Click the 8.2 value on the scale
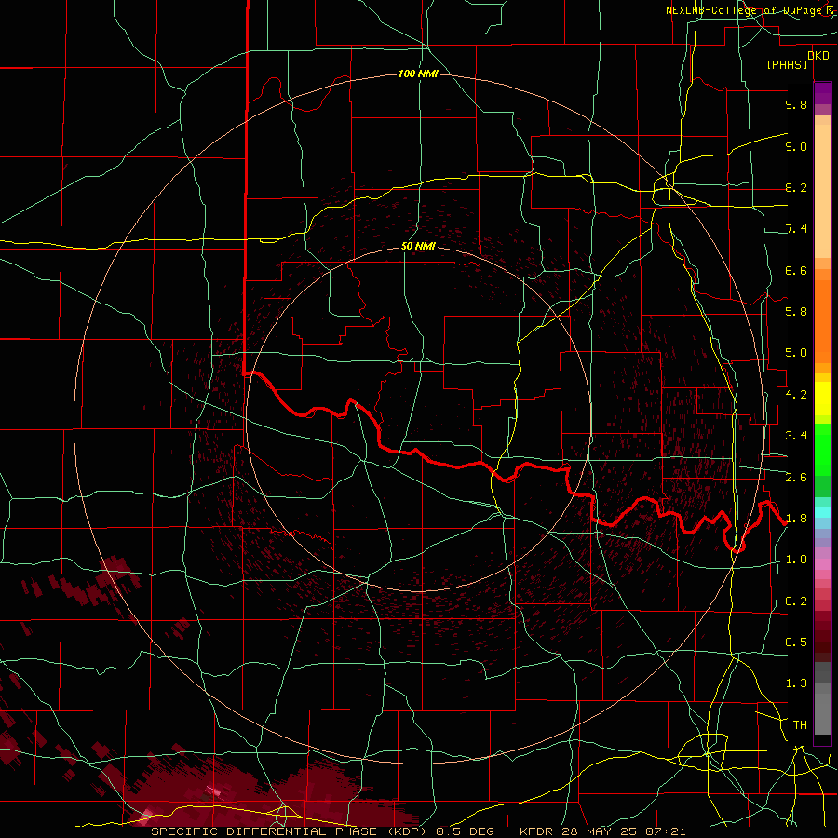This screenshot has width=838, height=838. click(796, 187)
